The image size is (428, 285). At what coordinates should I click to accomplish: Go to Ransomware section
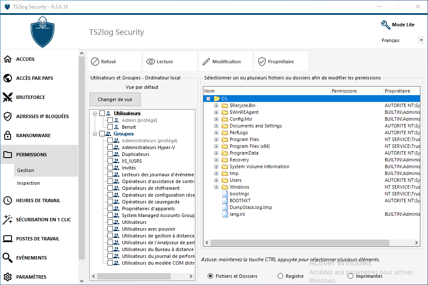(39, 135)
